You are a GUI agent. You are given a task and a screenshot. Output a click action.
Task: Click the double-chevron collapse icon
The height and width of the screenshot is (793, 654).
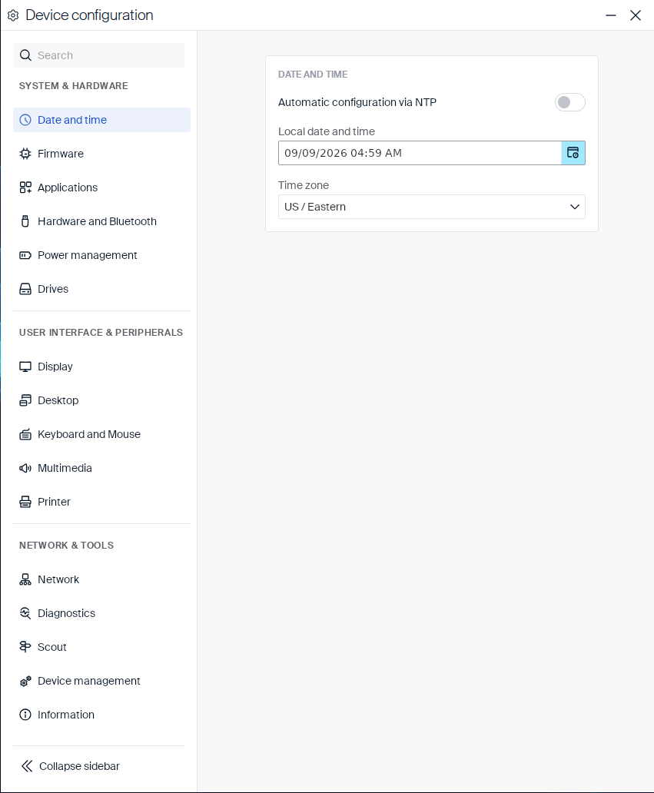pyautogui.click(x=27, y=766)
